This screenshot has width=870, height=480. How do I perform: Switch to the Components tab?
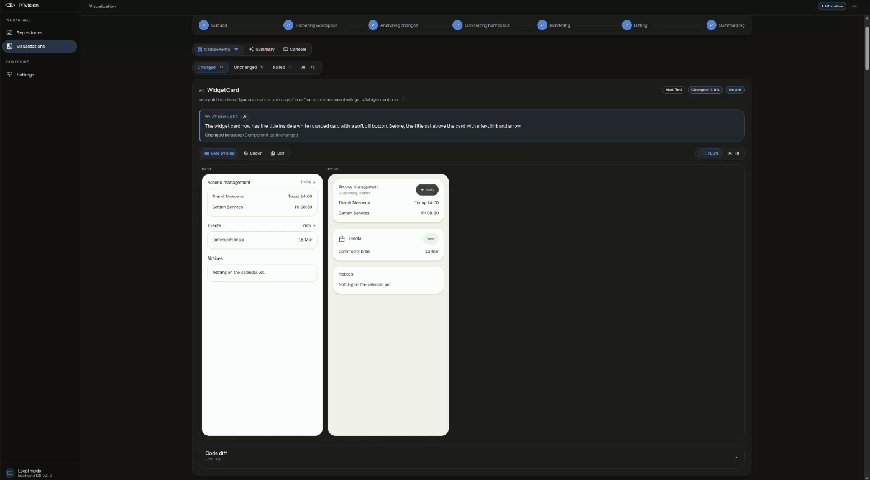(x=218, y=49)
